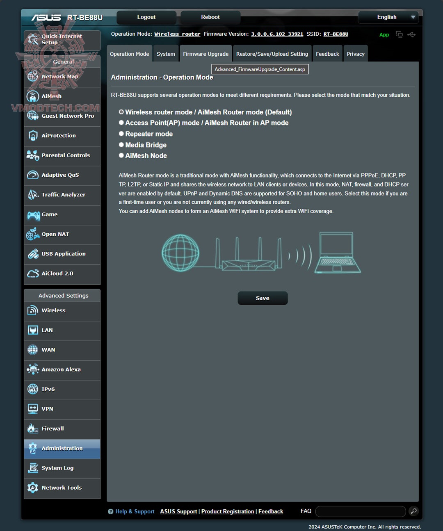Image resolution: width=443 pixels, height=531 pixels.
Task: Click the AiProtection shield icon
Action: pyautogui.click(x=33, y=135)
